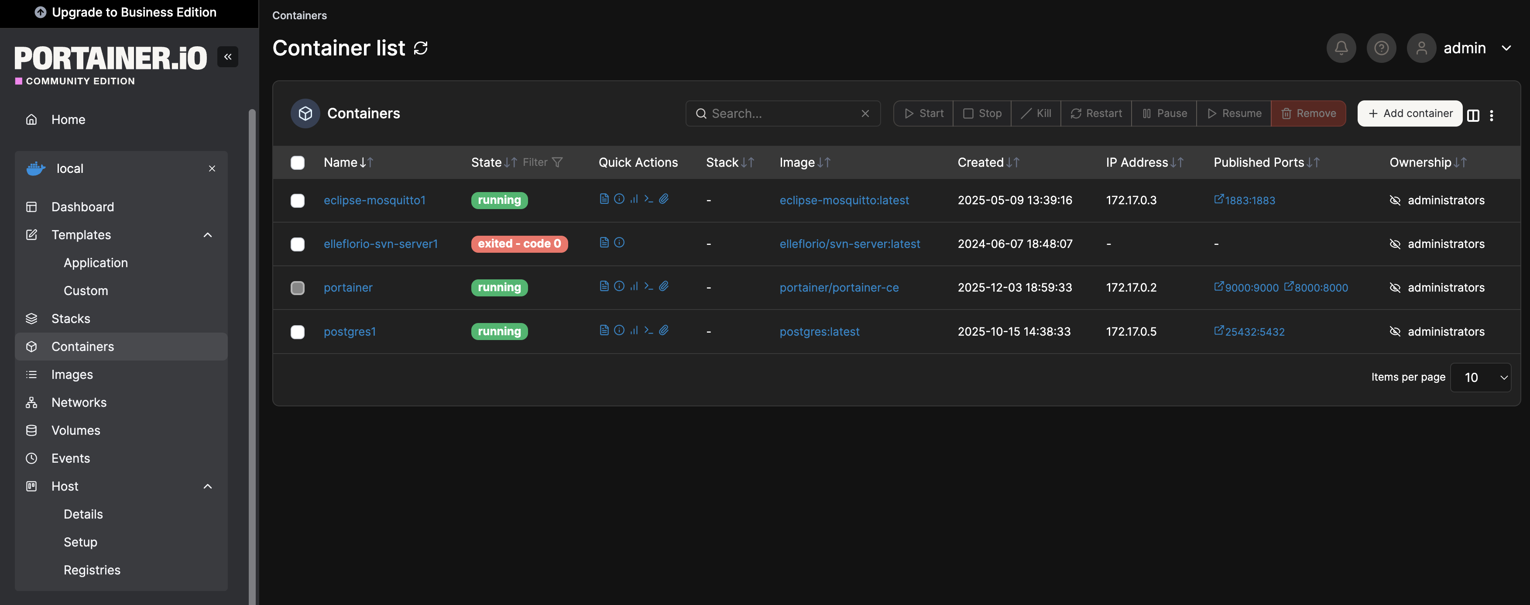Click inside the container search field

pos(778,113)
